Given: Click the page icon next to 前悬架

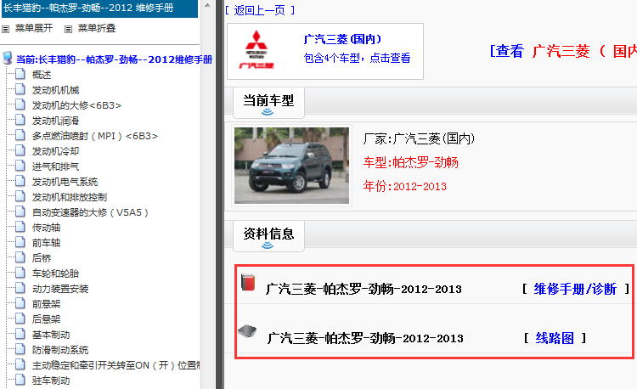Looking at the screenshot, I should click(20, 304).
